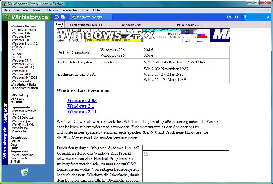The image size is (273, 184).
Task: Open WfW 3.1x in sidebar
Action: pos(19,47)
